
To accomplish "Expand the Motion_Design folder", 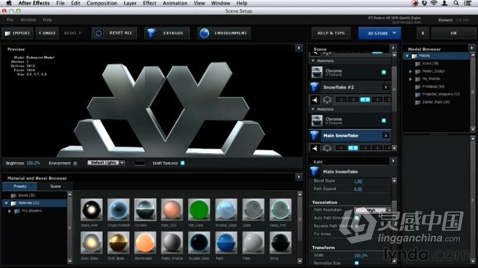I will 411,71.
